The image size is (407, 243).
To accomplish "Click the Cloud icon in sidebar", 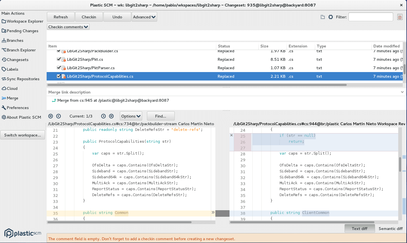I will click(4, 88).
